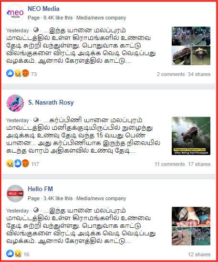This screenshot has width=218, height=262.
Task: View 17 shares on Nasrath Rosy post
Action: 199,164
